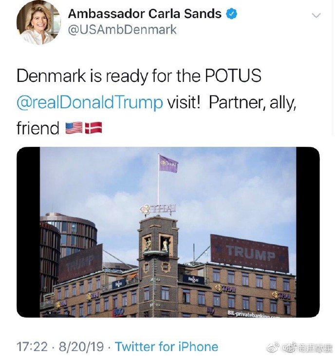Click the 8/20/19 date
The image size is (336, 356).
pyautogui.click(x=81, y=347)
